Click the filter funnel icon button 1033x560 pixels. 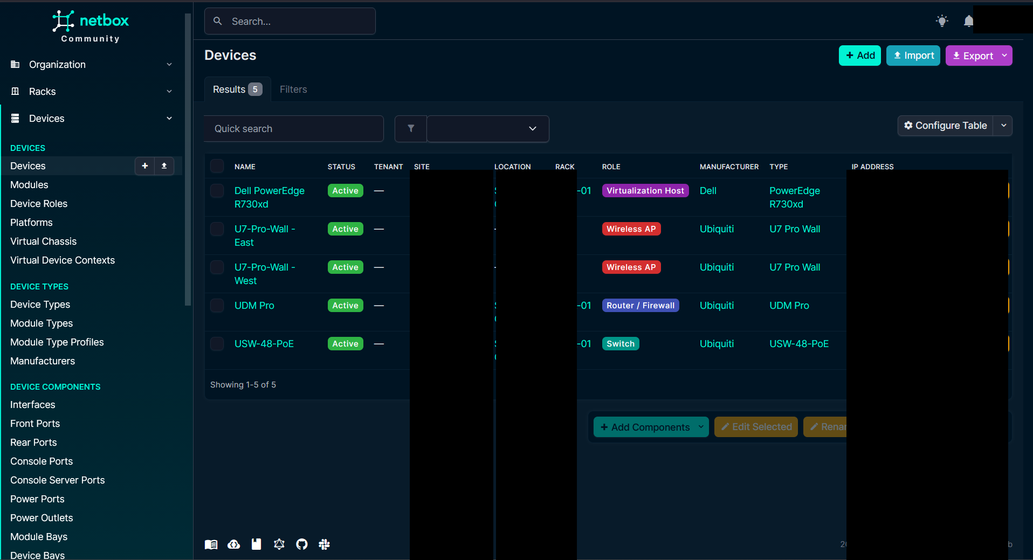[x=411, y=129]
